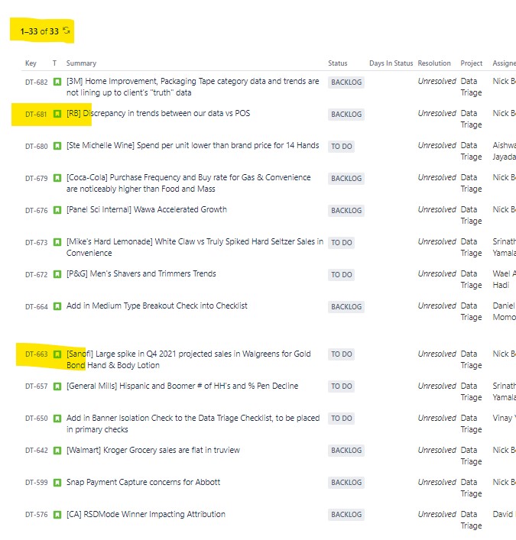The image size is (516, 540).
Task: Click the BACKLOG status badge for DT-681
Action: tap(346, 115)
